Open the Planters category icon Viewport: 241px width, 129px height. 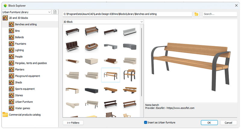[x=12, y=69]
